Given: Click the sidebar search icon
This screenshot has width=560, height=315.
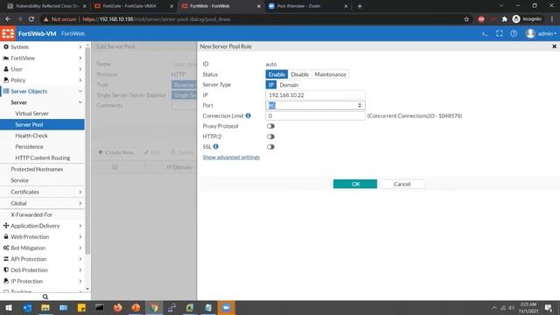Looking at the screenshot, I should pyautogui.click(x=45, y=297).
